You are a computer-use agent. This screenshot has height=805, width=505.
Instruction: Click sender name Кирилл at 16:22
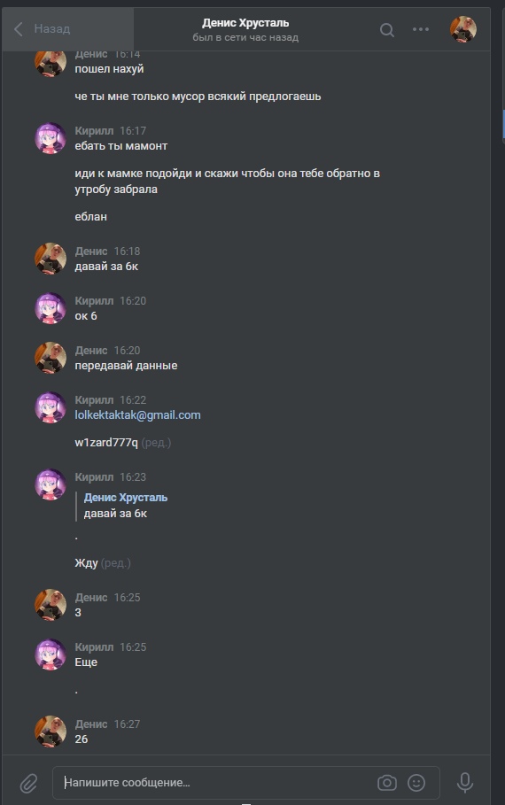pyautogui.click(x=94, y=400)
